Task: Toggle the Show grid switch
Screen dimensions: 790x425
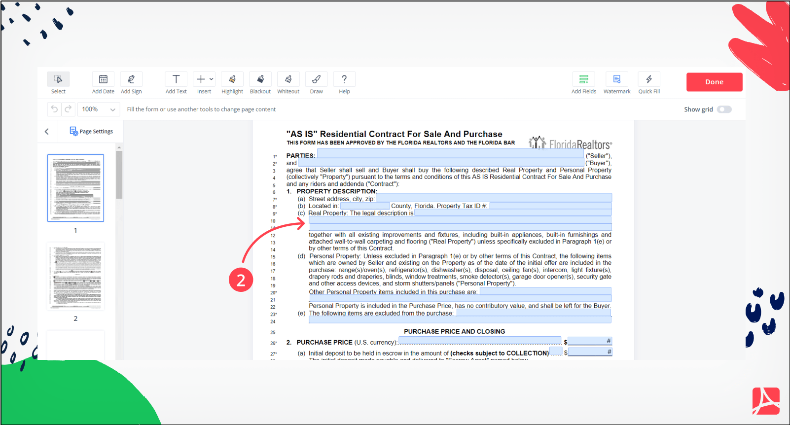Action: click(x=724, y=109)
